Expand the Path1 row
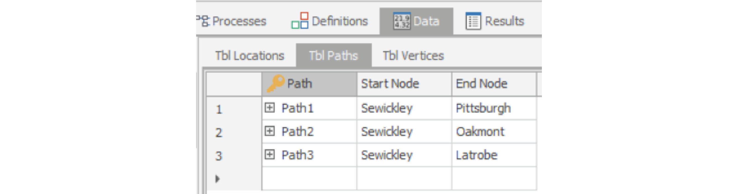 269,108
